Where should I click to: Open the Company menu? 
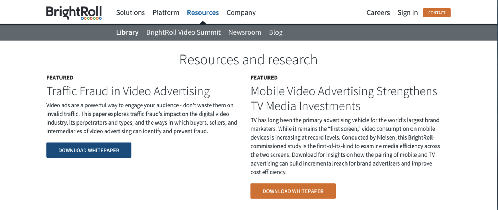(x=241, y=12)
